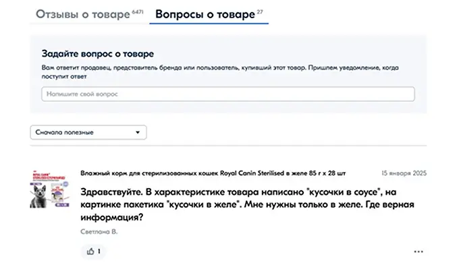This screenshot has height=267, width=459.
Task: Open the Royal Canin product thumbnail
Action: 49,189
